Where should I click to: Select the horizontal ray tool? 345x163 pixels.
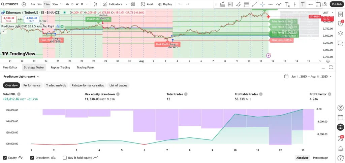pyautogui.click(x=310, y=4)
